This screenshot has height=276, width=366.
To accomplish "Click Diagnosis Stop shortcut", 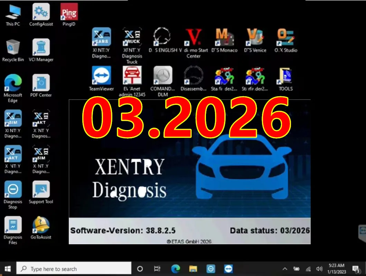I will click(x=13, y=195).
